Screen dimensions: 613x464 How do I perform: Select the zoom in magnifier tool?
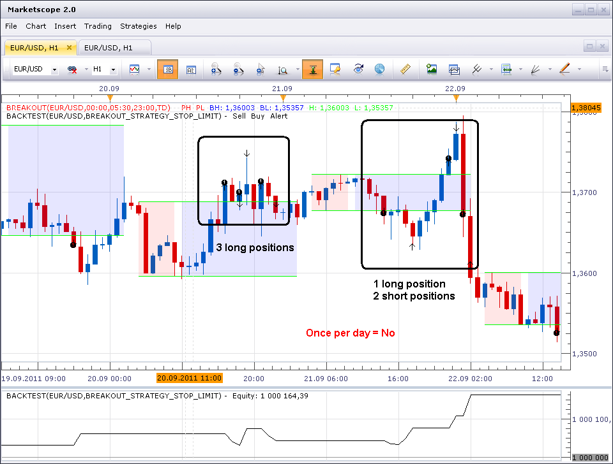[x=215, y=69]
